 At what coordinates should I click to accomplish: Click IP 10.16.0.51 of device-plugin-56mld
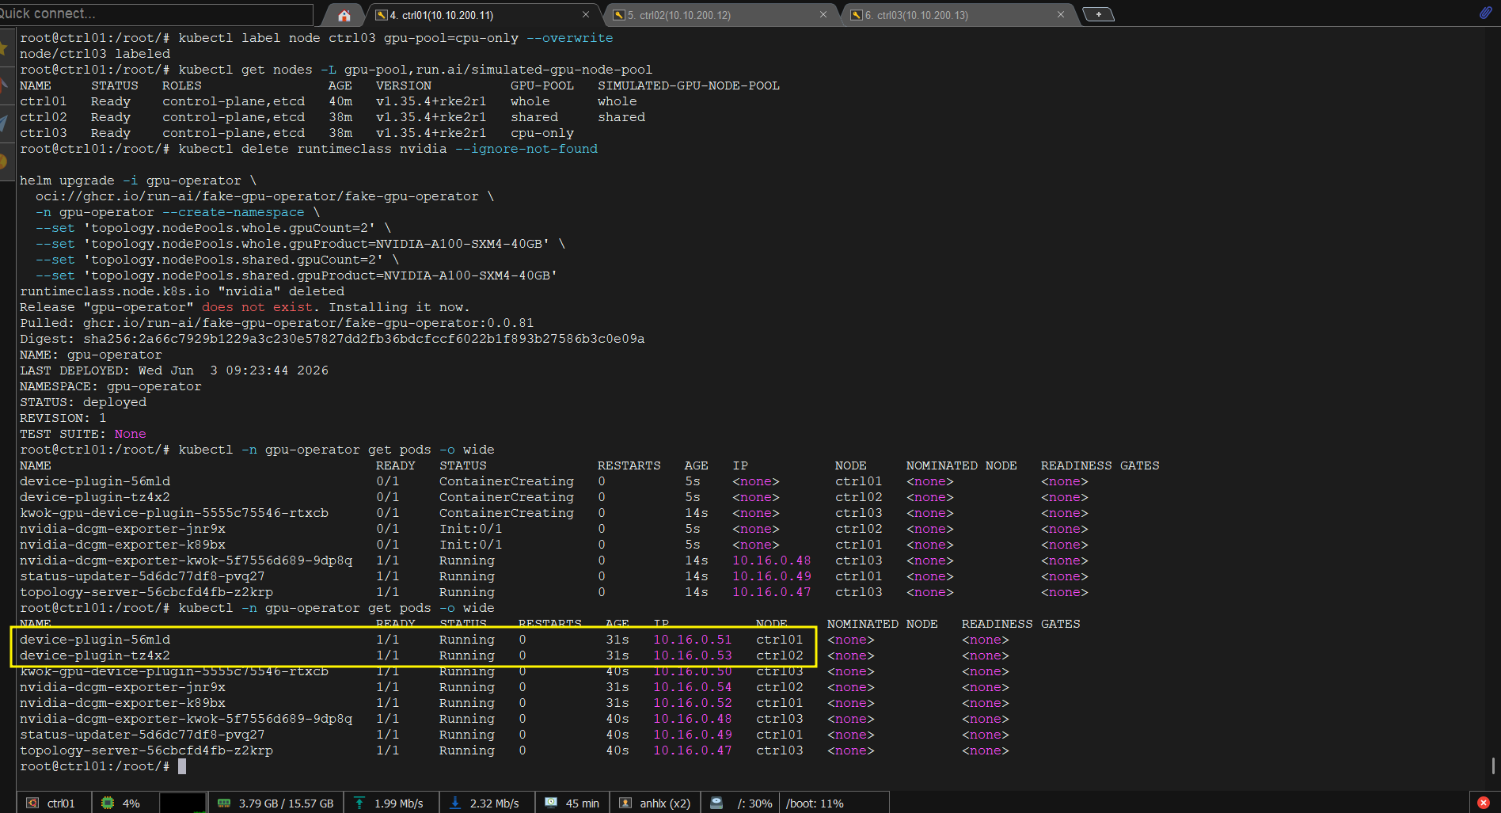pos(692,640)
